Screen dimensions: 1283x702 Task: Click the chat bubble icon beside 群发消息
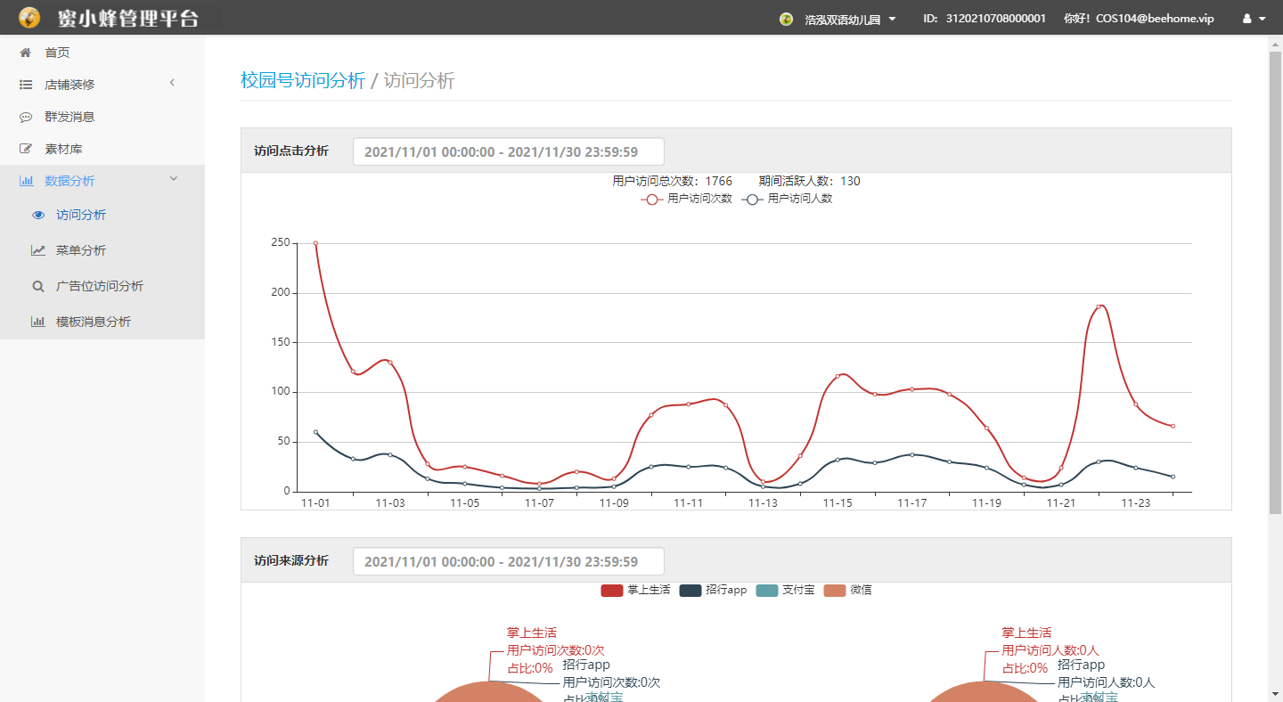[x=26, y=117]
